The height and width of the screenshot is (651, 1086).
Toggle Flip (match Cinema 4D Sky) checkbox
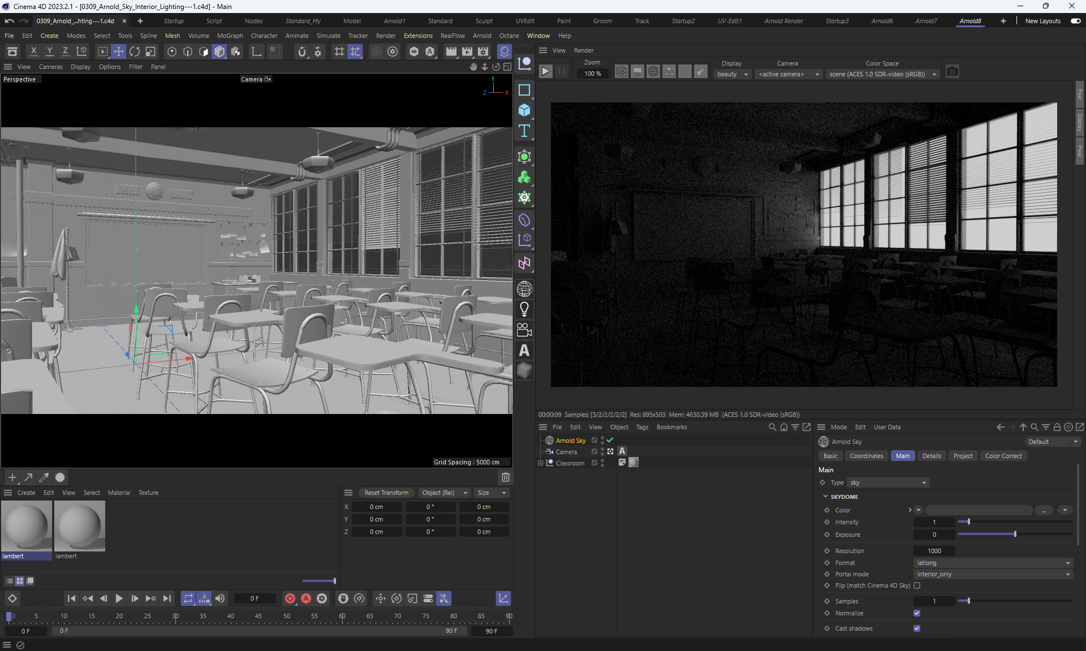917,585
